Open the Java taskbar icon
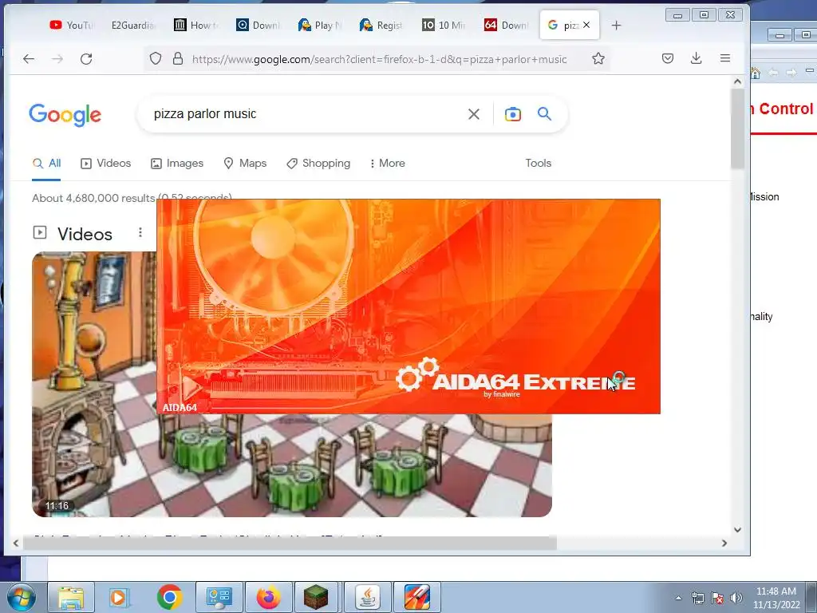The image size is (817, 613). coord(367,597)
